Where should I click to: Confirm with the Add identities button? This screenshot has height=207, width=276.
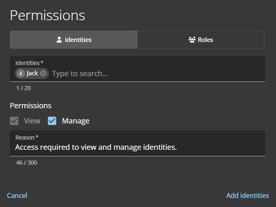(x=247, y=195)
